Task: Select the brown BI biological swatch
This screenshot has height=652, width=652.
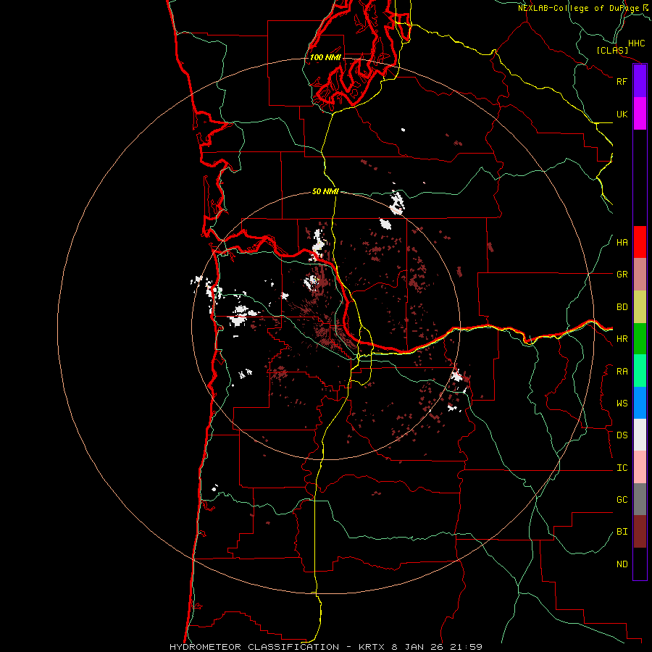Action: pyautogui.click(x=640, y=532)
